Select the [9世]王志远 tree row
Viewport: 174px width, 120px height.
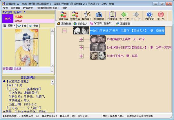click(127, 31)
